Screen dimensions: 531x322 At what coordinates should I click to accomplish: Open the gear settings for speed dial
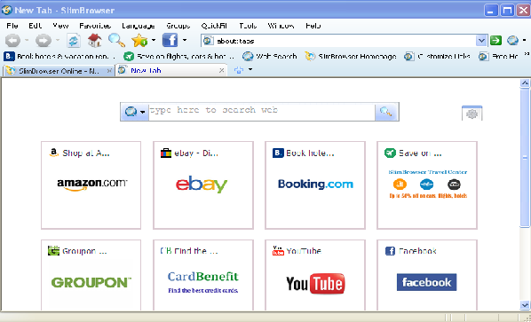(x=472, y=114)
